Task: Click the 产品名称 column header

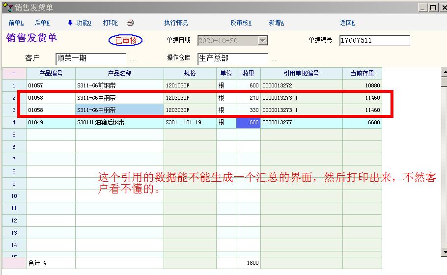Action: coord(119,74)
